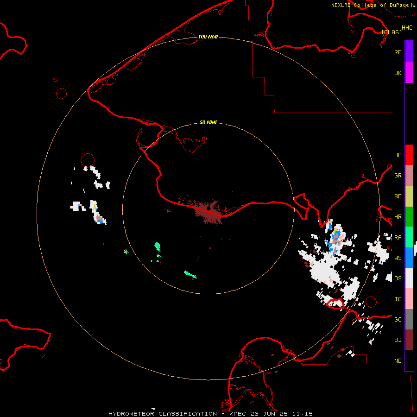Click the BI legend label

(398, 340)
